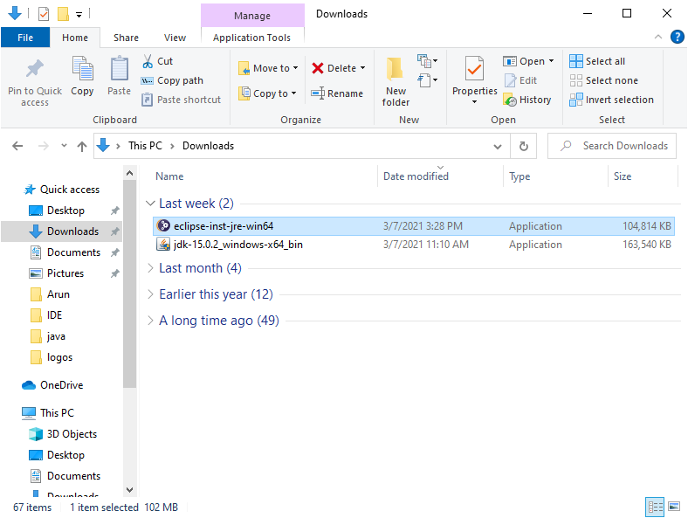Click the Copy icon in Clipboard group
The image size is (688, 518).
pos(82,69)
